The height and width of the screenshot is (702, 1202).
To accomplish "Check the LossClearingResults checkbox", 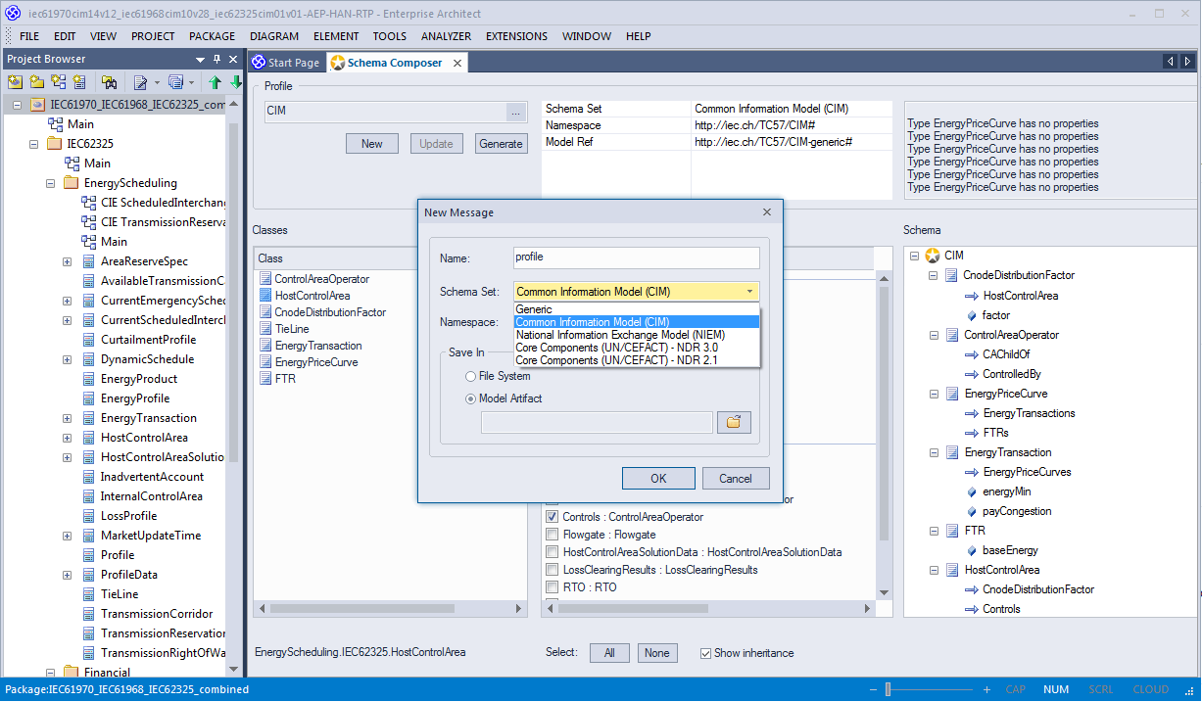I will click(x=553, y=570).
